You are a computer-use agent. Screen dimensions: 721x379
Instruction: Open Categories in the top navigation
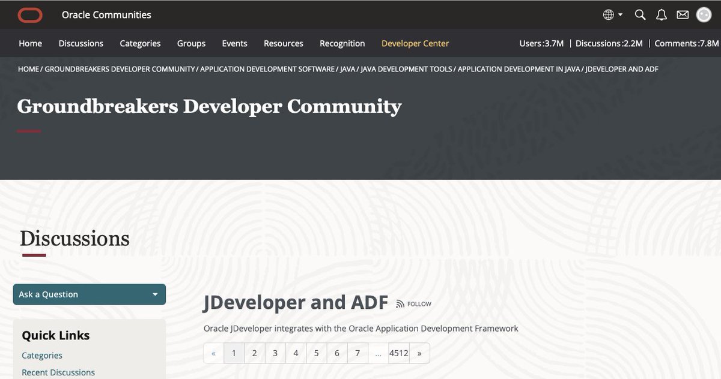tap(140, 43)
